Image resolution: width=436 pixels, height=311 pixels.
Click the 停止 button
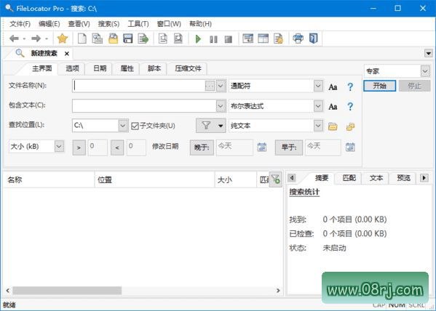pos(414,86)
